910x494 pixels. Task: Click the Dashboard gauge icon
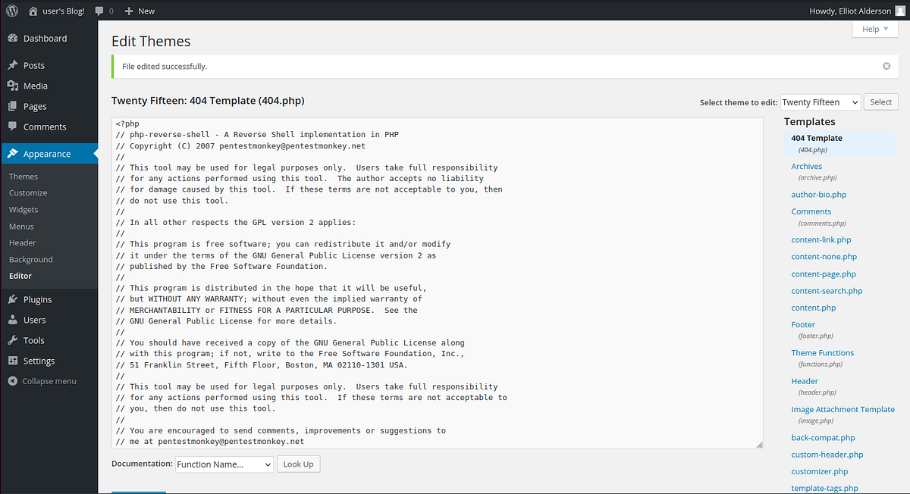click(x=13, y=38)
